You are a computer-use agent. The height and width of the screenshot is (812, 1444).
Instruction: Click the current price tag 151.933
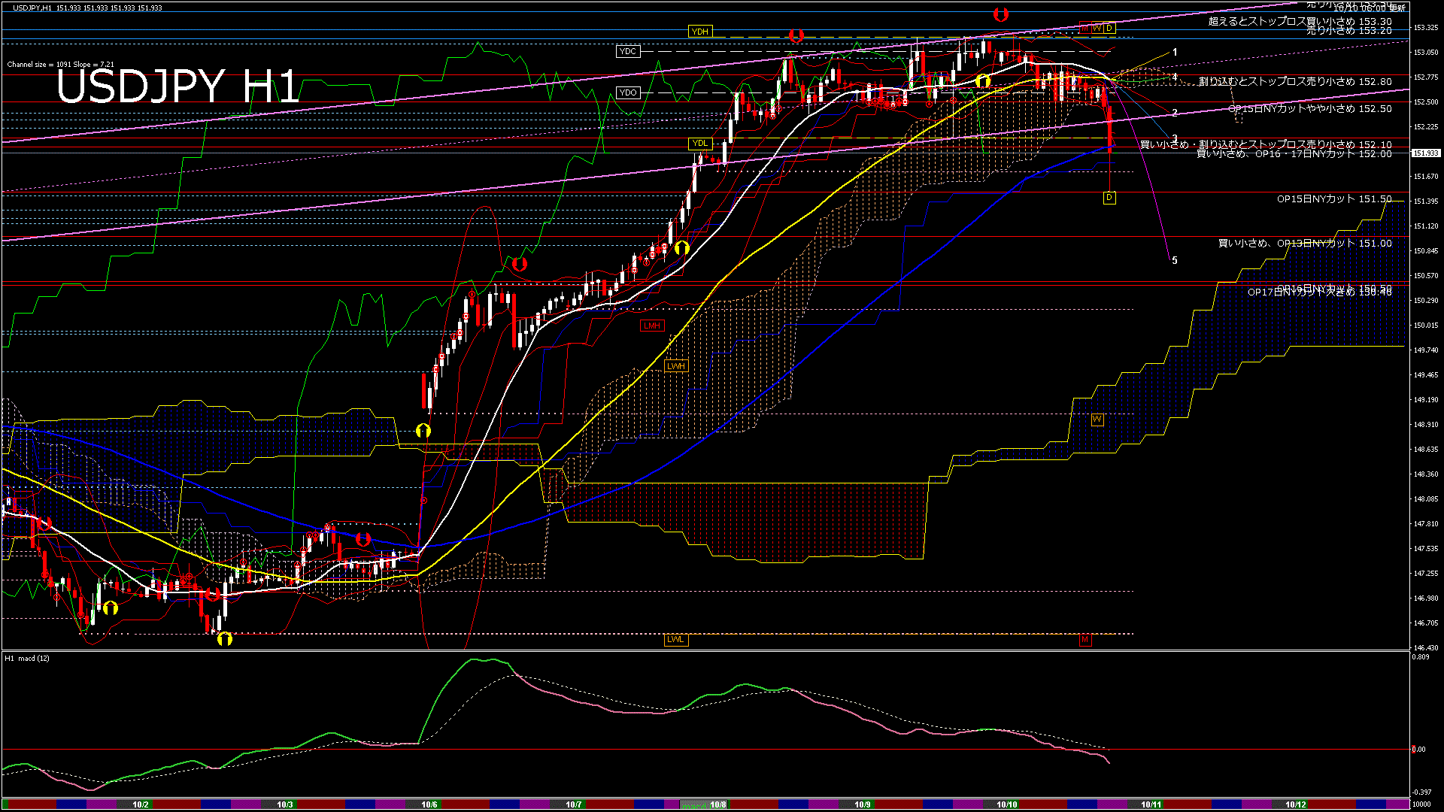1425,153
